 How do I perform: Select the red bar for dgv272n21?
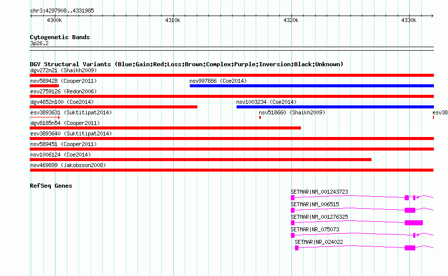232,75
